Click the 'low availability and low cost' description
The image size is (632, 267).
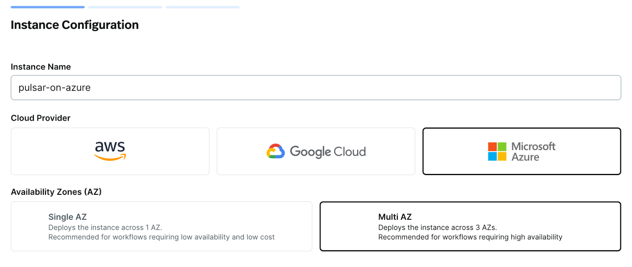click(161, 237)
